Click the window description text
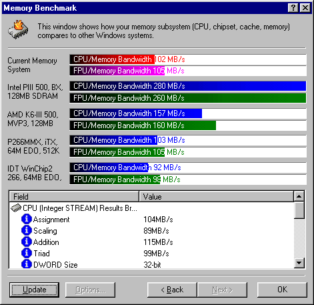This screenshot has height=305, width=314. [x=164, y=31]
